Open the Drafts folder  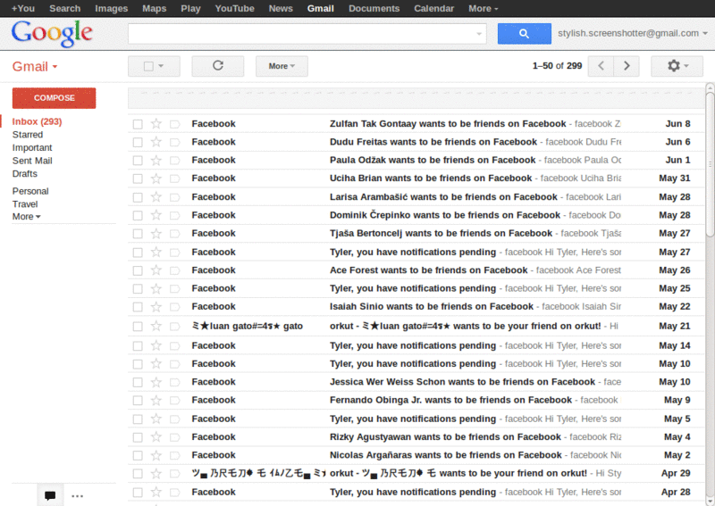click(x=25, y=174)
